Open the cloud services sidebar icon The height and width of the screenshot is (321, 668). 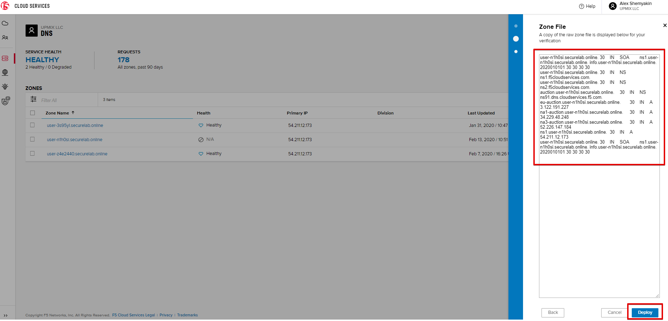click(x=5, y=23)
